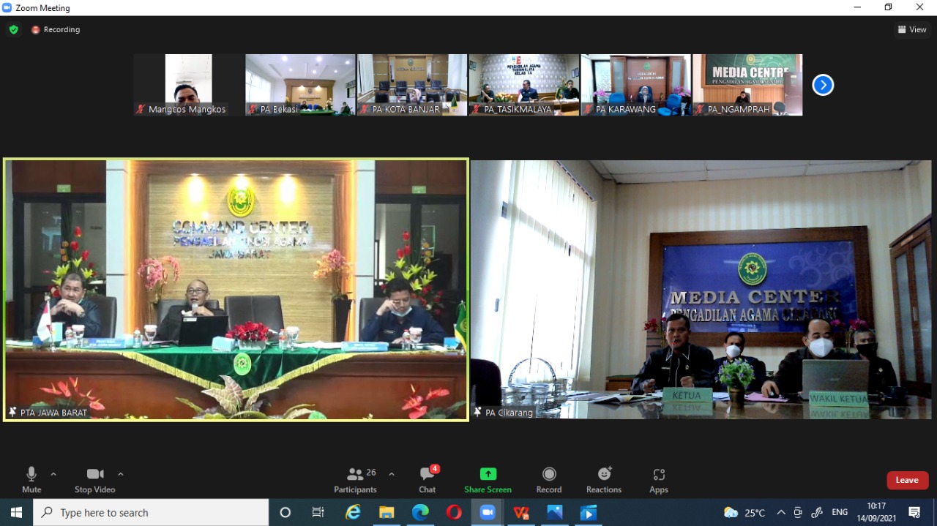937x526 pixels.
Task: Show hidden system tray icons
Action: point(780,513)
